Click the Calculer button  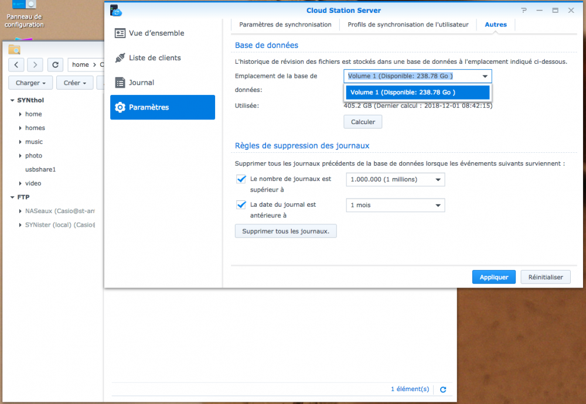click(363, 122)
